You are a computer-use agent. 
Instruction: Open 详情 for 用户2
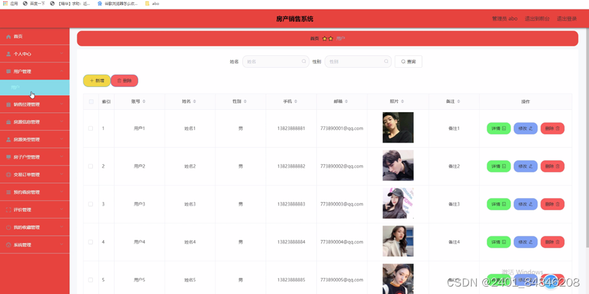[x=499, y=166]
